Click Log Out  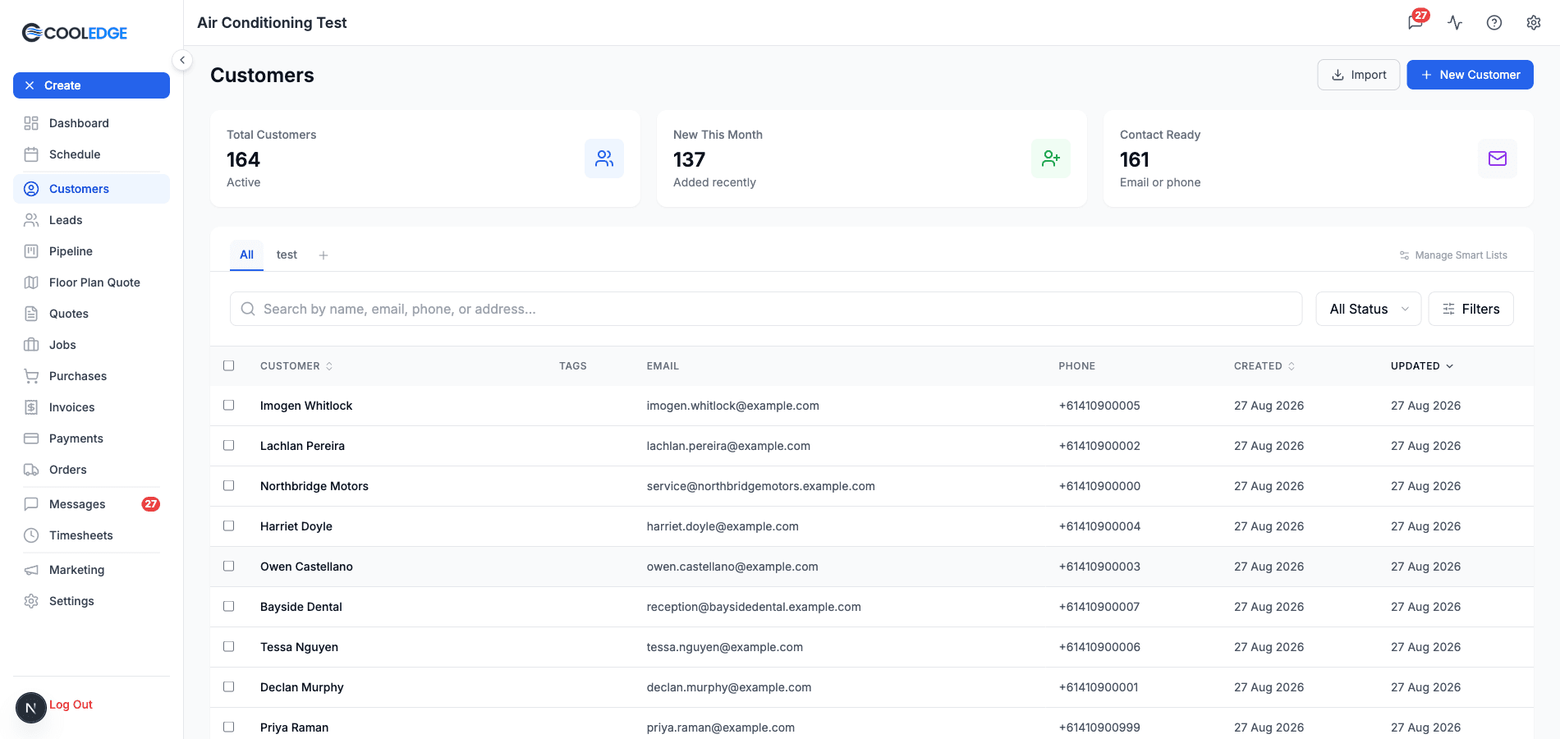pyautogui.click(x=71, y=705)
